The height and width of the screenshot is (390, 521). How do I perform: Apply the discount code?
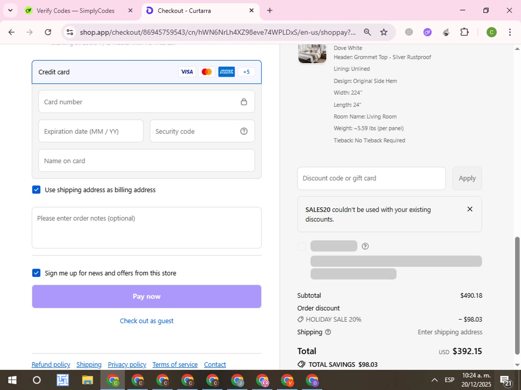(x=467, y=178)
